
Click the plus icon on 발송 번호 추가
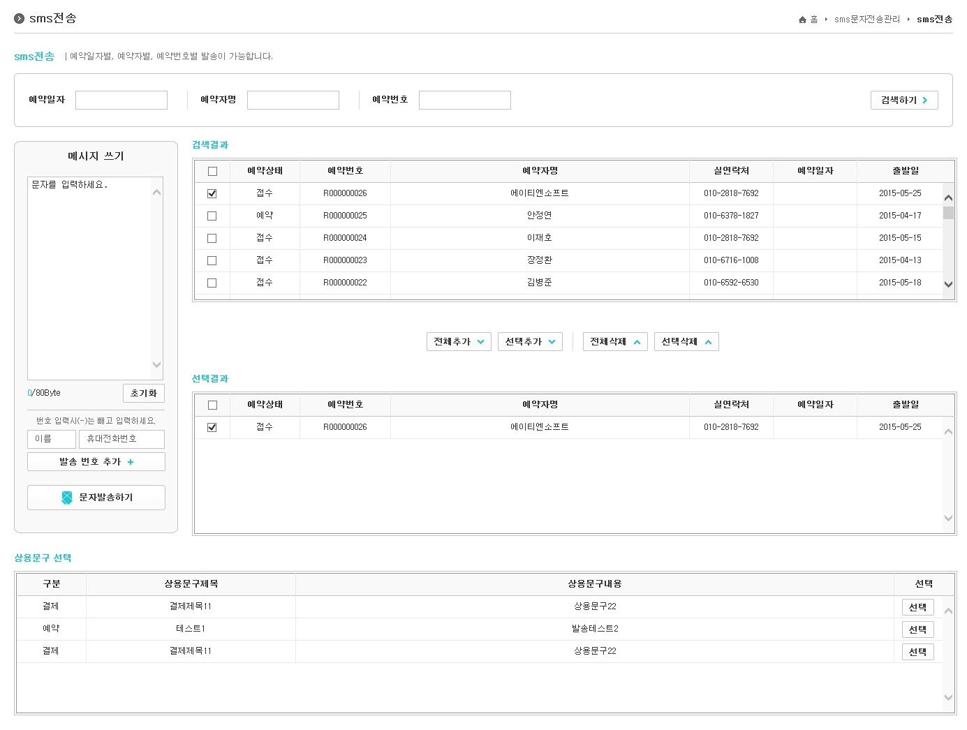[x=131, y=462]
